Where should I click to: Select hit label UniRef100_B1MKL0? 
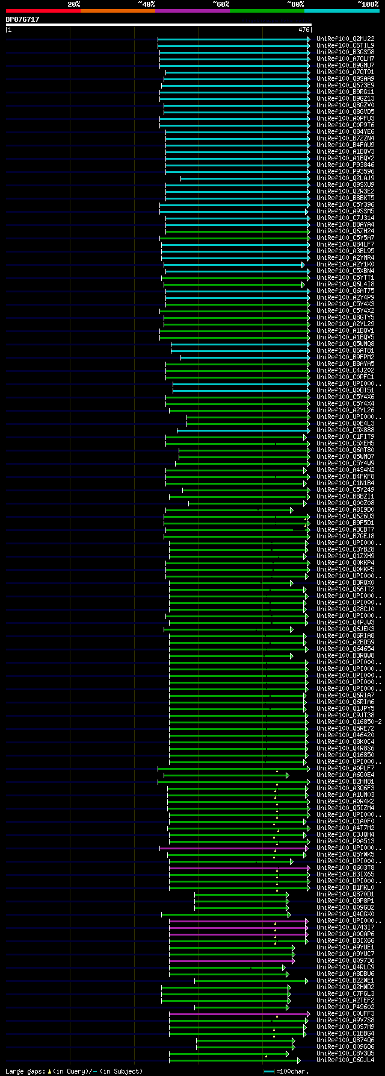point(345,887)
